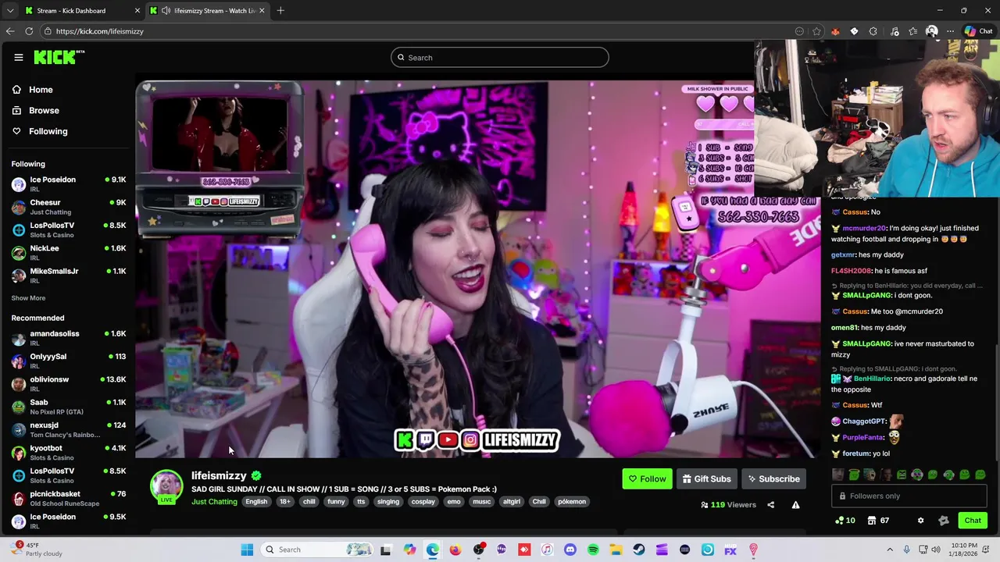Click the ChaggotGPT username in chat
Viewport: 1000px width, 562px height.
864,421
